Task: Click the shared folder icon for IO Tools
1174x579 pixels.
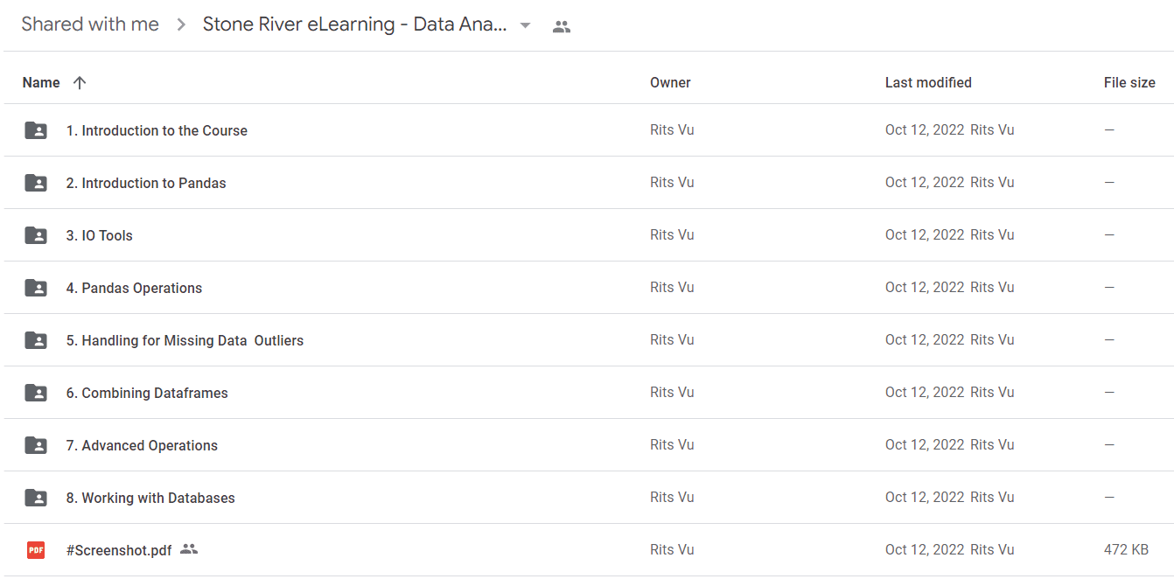Action: click(x=36, y=235)
